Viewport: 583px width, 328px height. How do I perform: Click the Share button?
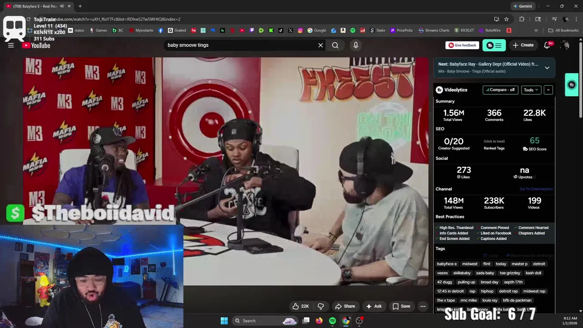tap(345, 306)
